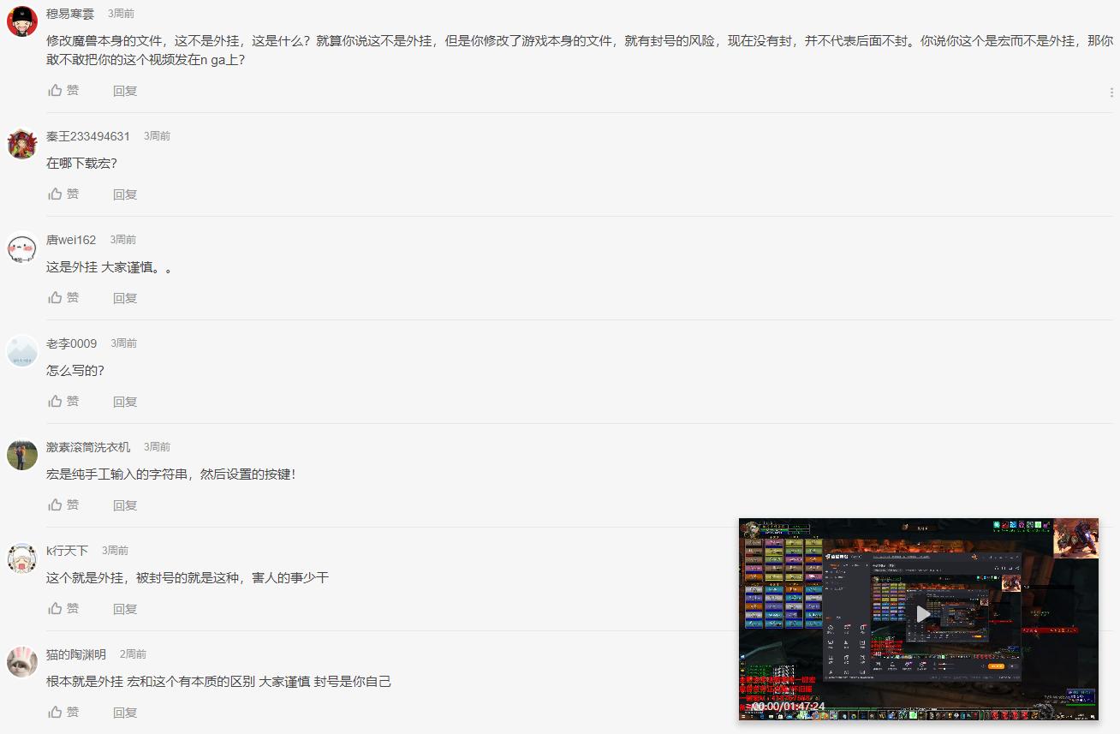Click 回复 under k行天下's comment
The width and height of the screenshot is (1120, 734).
pyautogui.click(x=124, y=608)
